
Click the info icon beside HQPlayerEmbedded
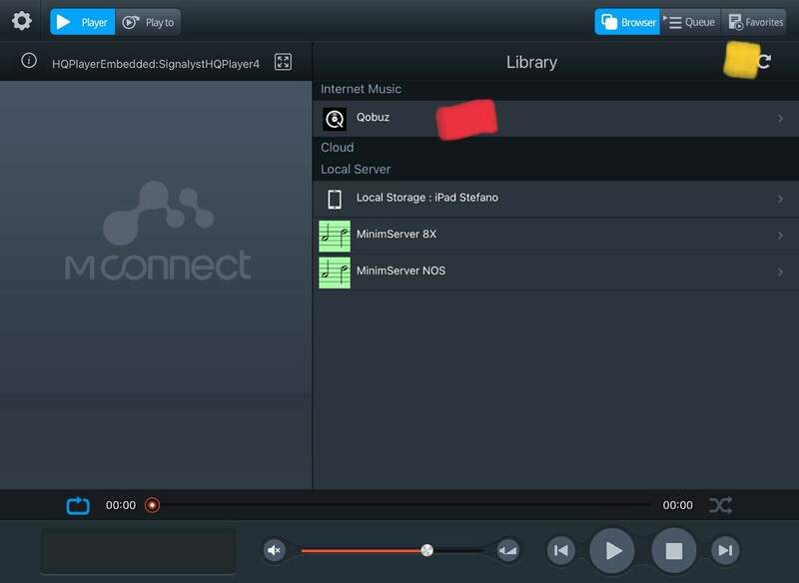coord(29,61)
